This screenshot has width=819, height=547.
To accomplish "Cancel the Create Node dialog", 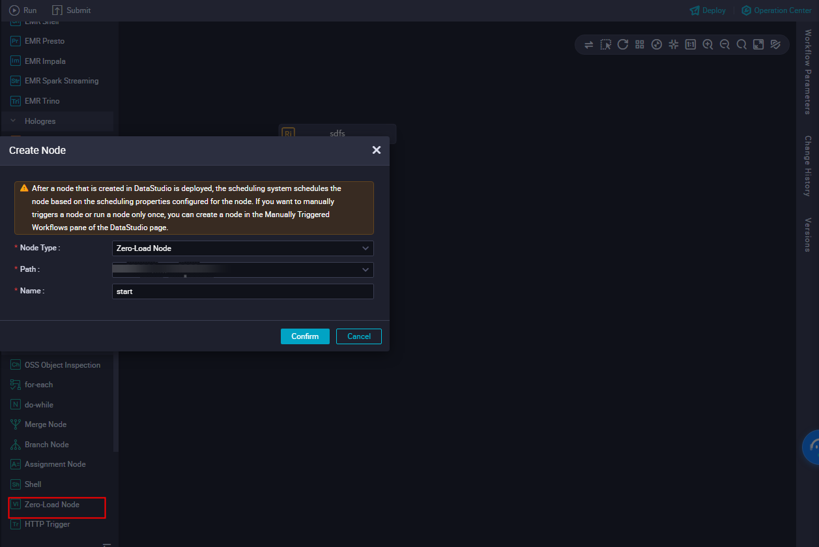I will (x=359, y=336).
